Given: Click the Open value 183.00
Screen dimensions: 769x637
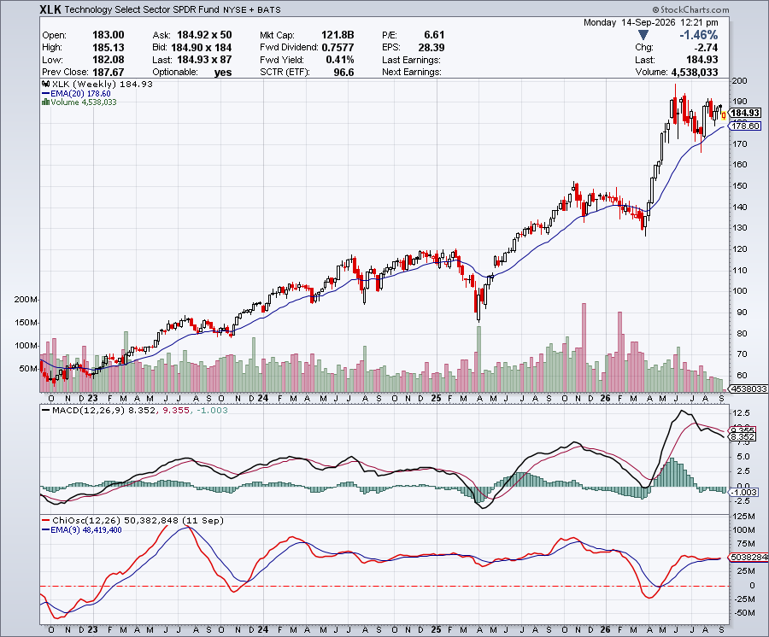Looking at the screenshot, I should pos(108,35).
